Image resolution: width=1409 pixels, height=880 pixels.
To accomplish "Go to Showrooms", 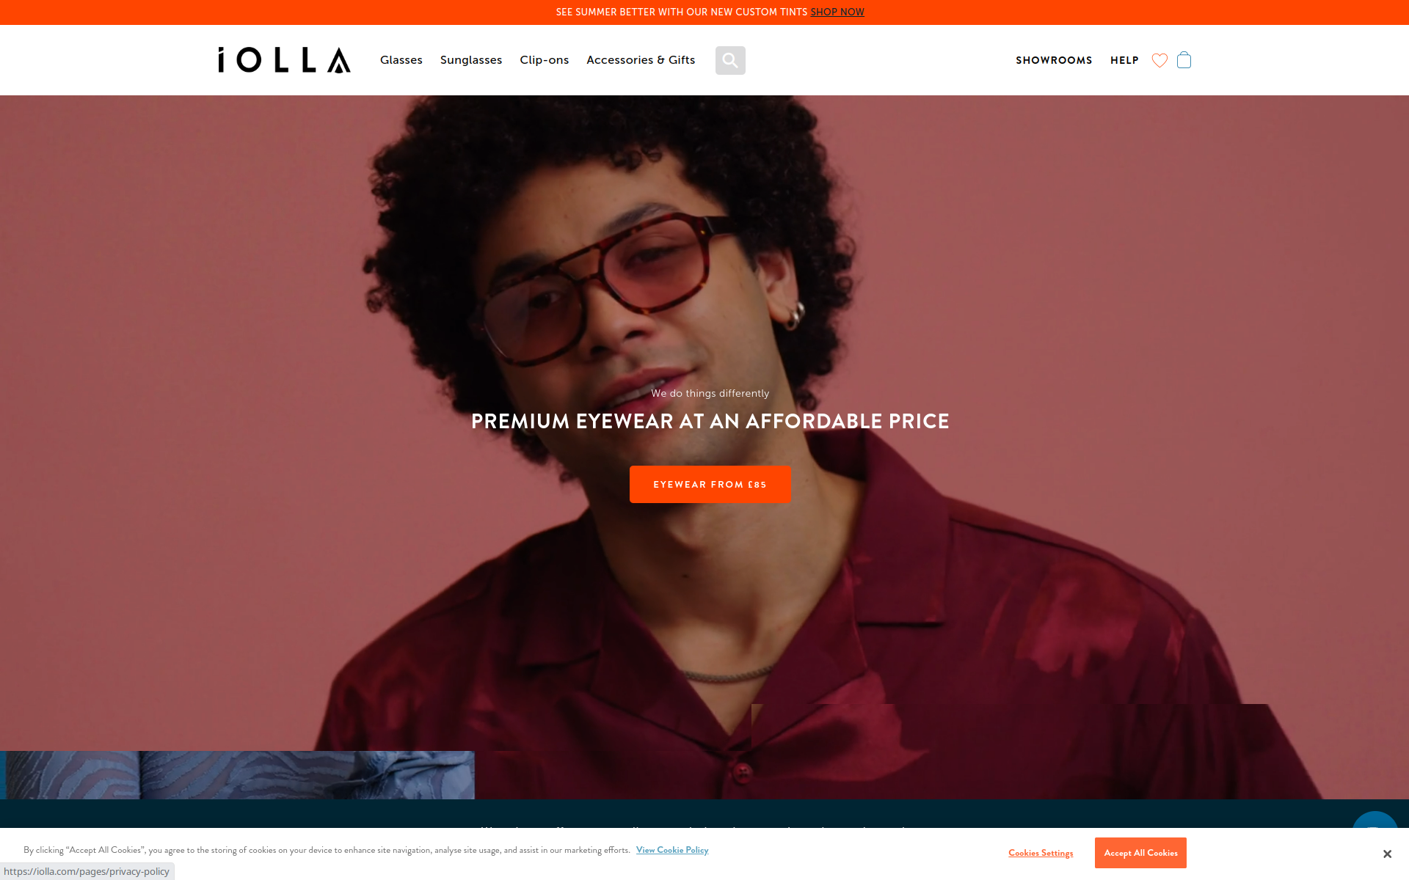I will pos(1054,60).
